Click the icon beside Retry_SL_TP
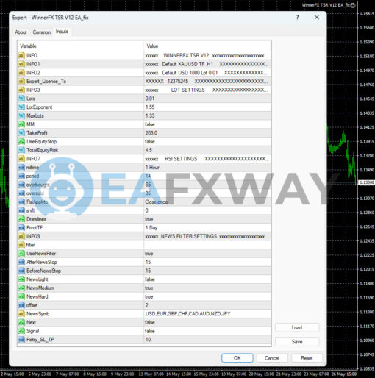 pos(21,340)
